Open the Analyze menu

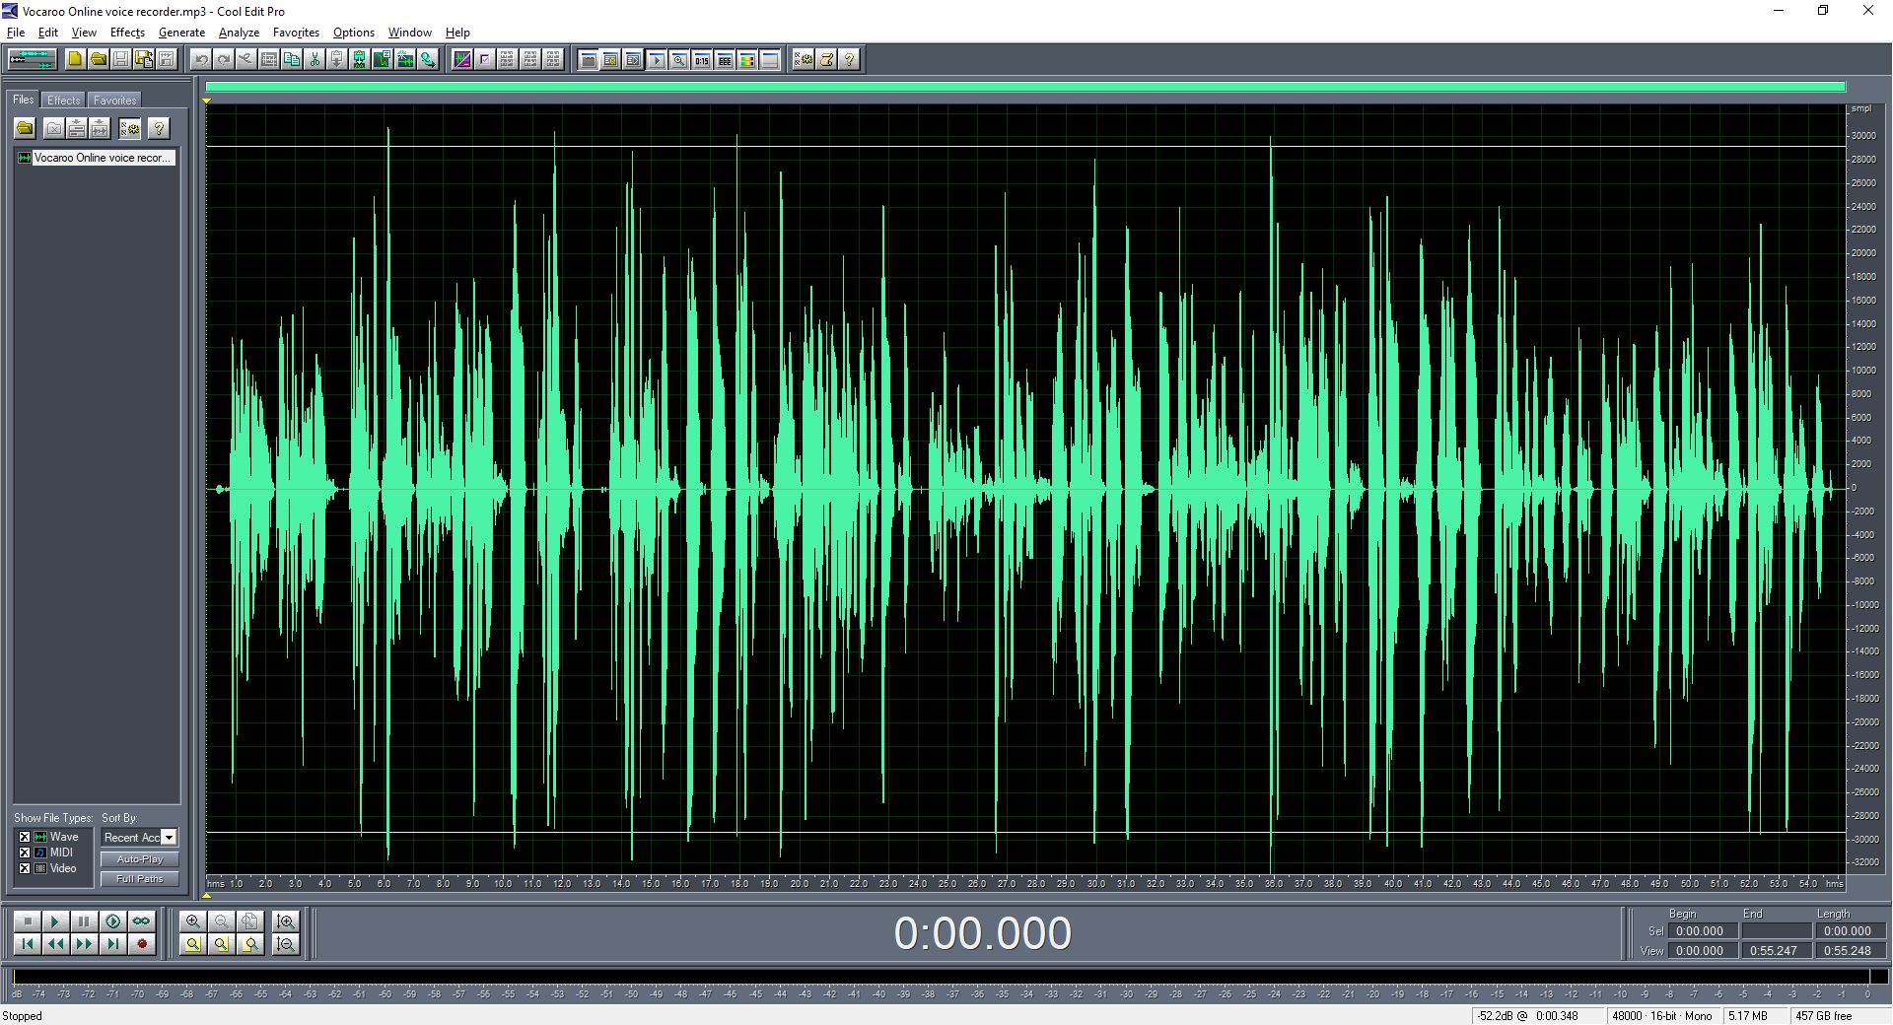pos(239,33)
